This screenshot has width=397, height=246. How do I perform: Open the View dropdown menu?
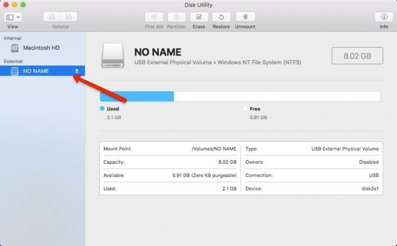[13, 17]
